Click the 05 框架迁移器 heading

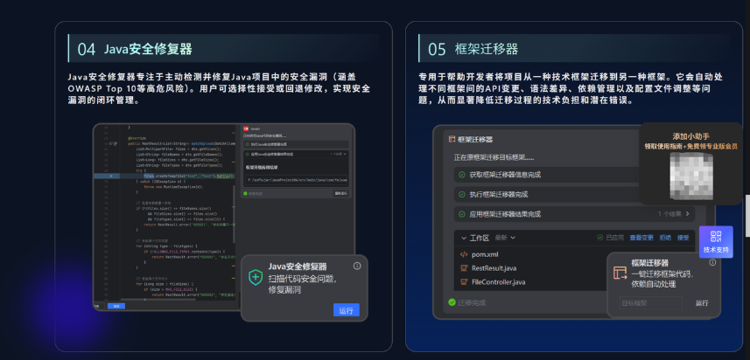[473, 49]
